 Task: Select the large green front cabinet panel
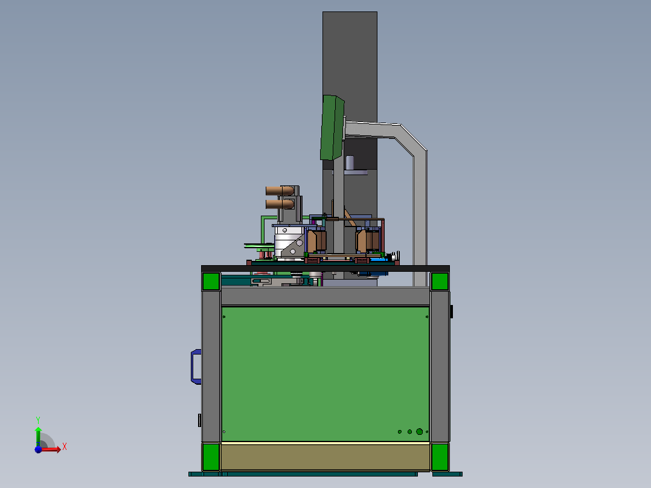coord(325,374)
